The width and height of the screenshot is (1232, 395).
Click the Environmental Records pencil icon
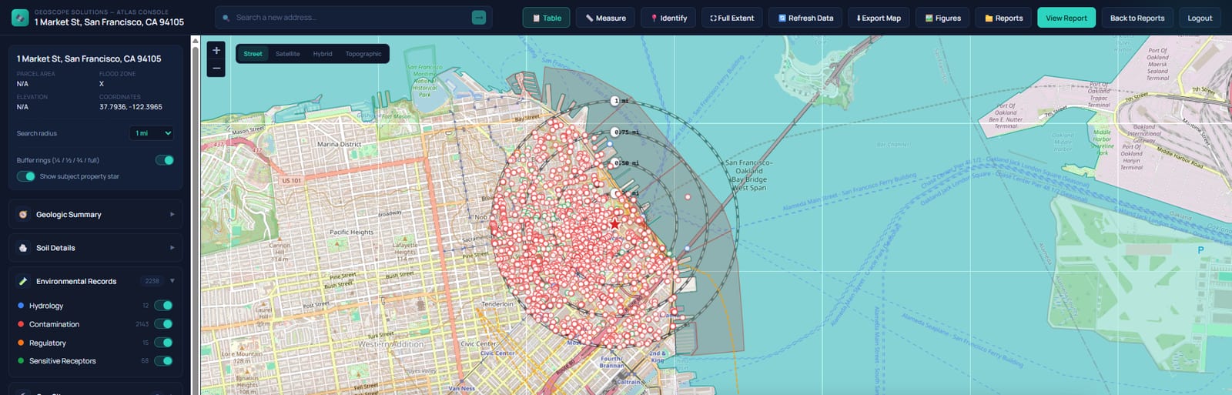tap(23, 281)
